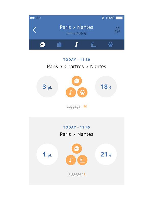153x200 pixels.
Task: Click orange music icon on 11:30 ride
Action: [71, 92]
